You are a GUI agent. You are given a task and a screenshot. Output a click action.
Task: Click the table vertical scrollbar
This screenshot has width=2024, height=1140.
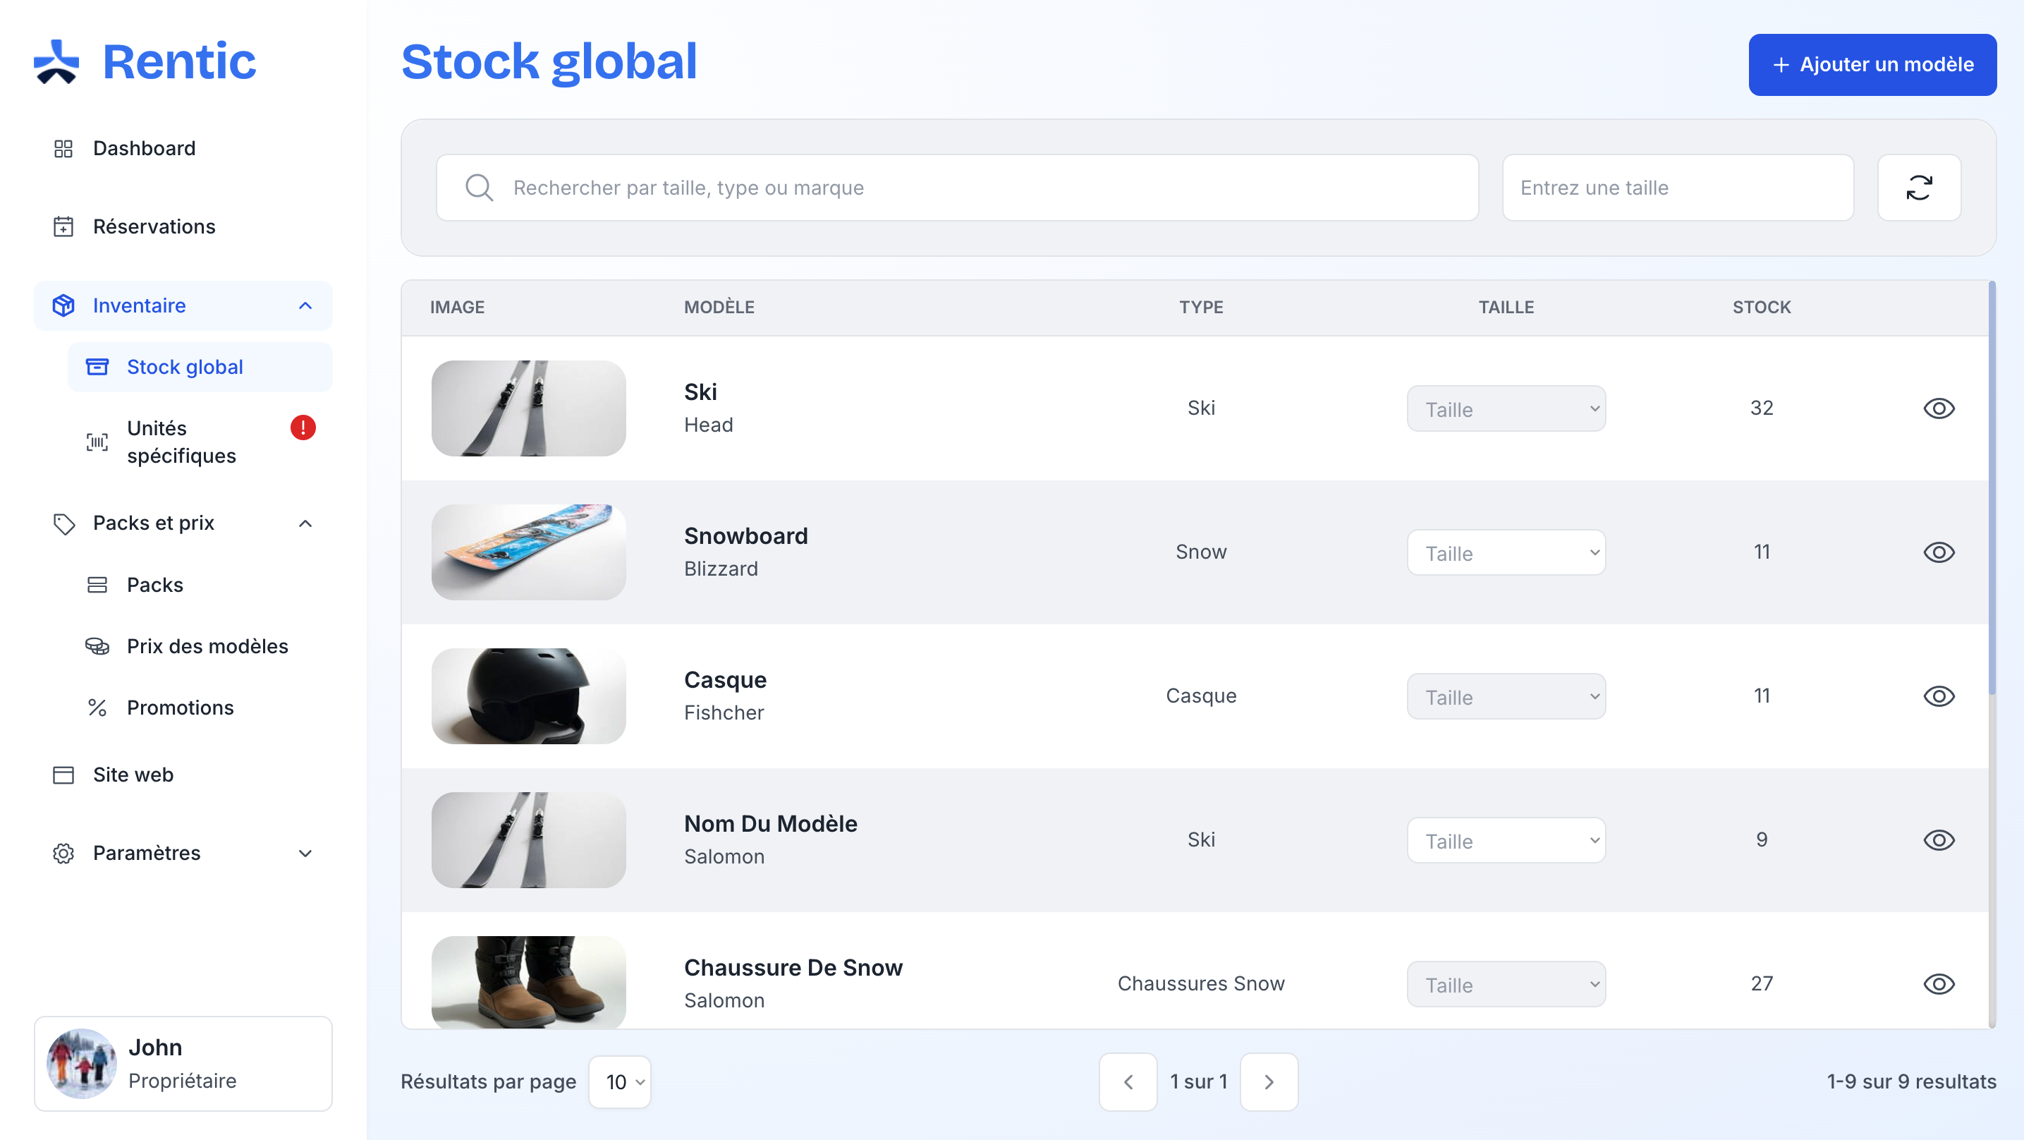(x=1992, y=489)
